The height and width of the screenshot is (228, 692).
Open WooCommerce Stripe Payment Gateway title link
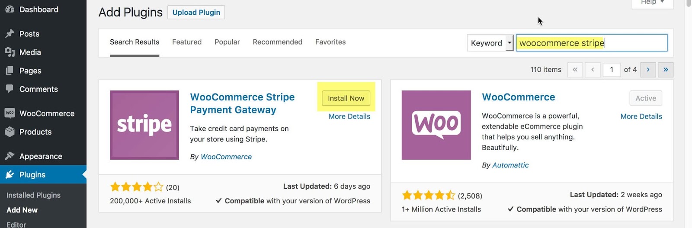pos(242,103)
